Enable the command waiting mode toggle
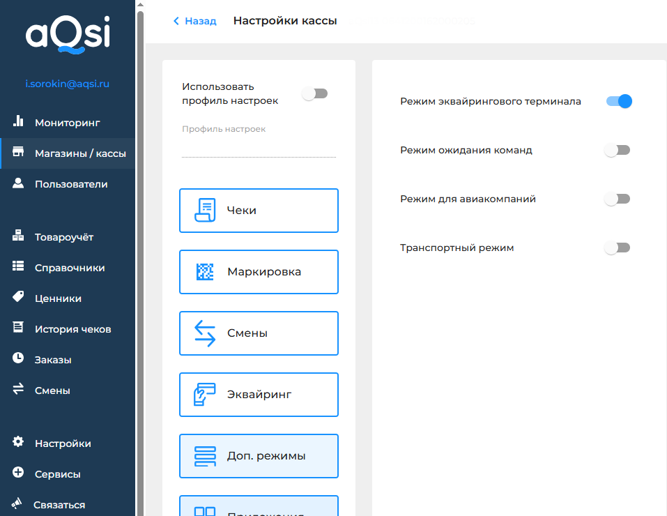Image resolution: width=667 pixels, height=516 pixels. pos(617,150)
